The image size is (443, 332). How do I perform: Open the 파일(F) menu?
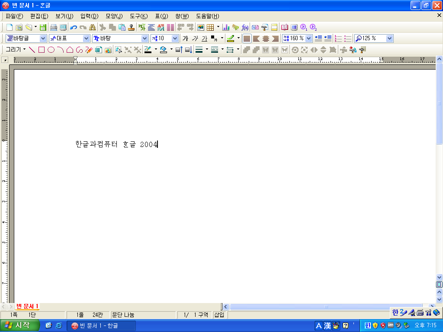(14, 16)
